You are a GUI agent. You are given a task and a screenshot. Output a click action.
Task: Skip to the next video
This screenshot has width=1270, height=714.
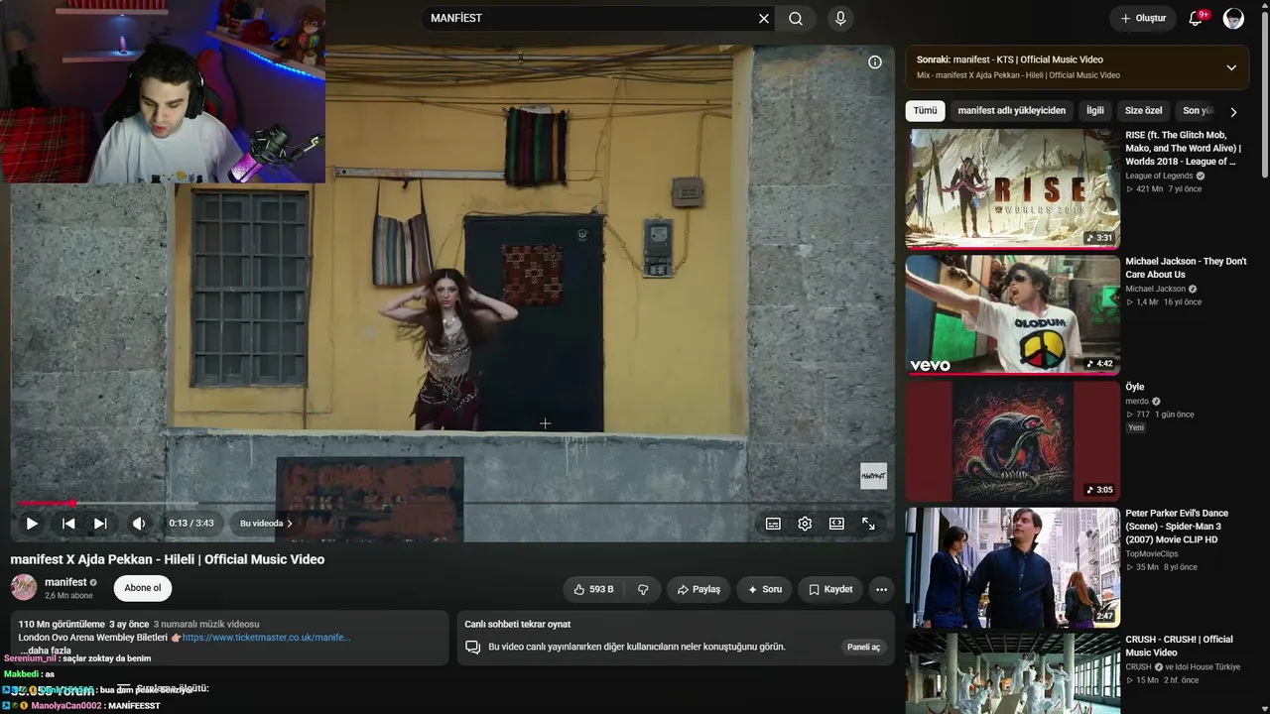100,524
